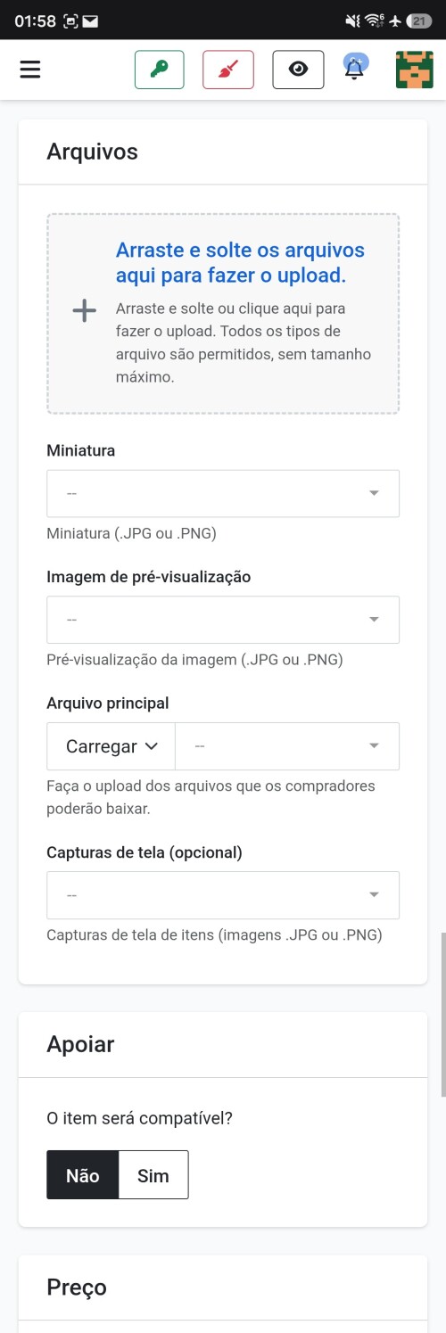Click the red broom icon button
This screenshot has height=1333, width=446.
coord(228,70)
